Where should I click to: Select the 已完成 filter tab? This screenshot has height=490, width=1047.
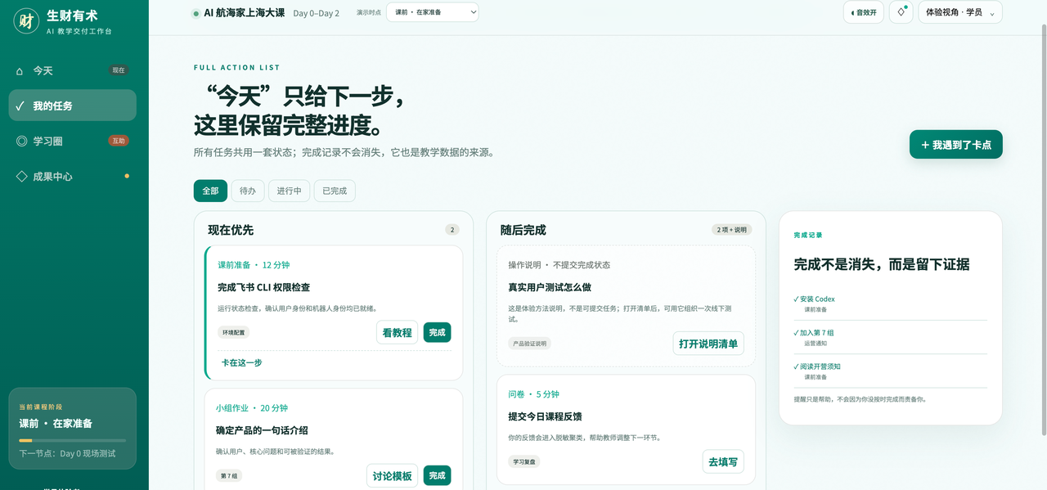(x=335, y=191)
